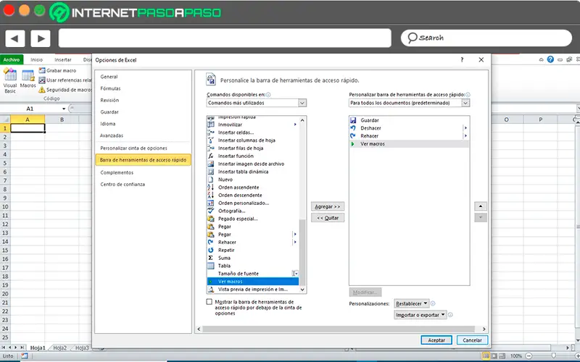
Task: Select Ver macros in right list
Action: click(409, 143)
